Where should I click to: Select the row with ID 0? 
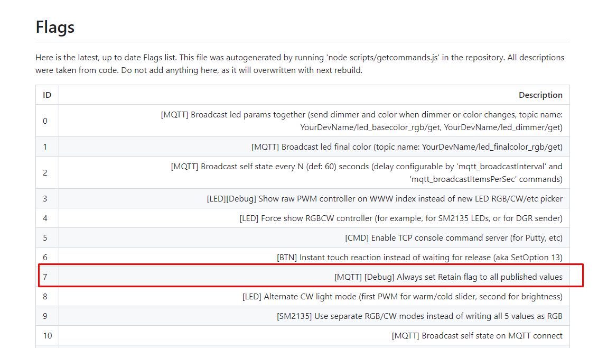click(303, 121)
